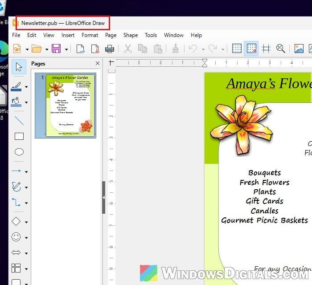Collapse Pages panel with side handle
Image resolution: width=312 pixels, height=285 pixels.
click(103, 197)
